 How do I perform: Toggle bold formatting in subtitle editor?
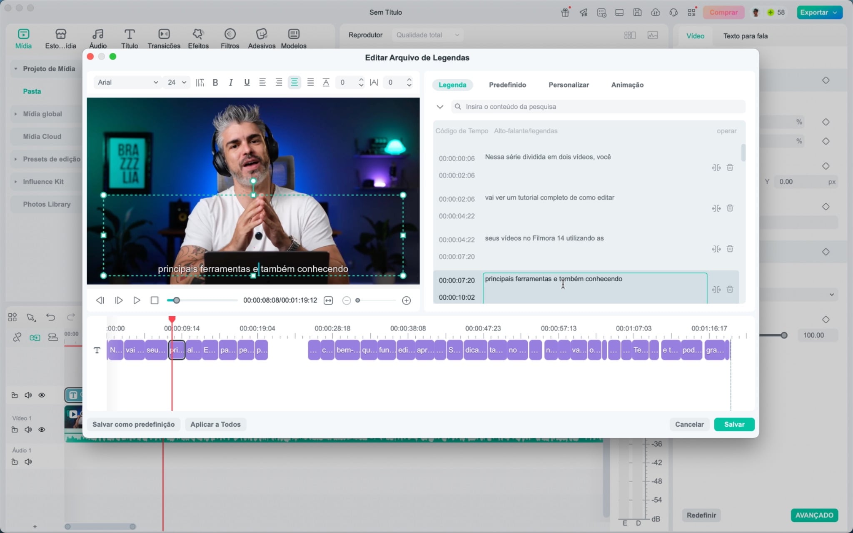click(x=215, y=83)
